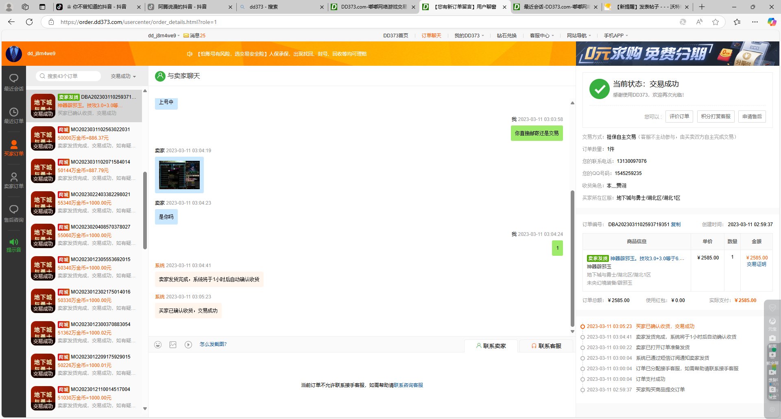
Task: Open 怎么发截图? help link
Action: click(213, 344)
